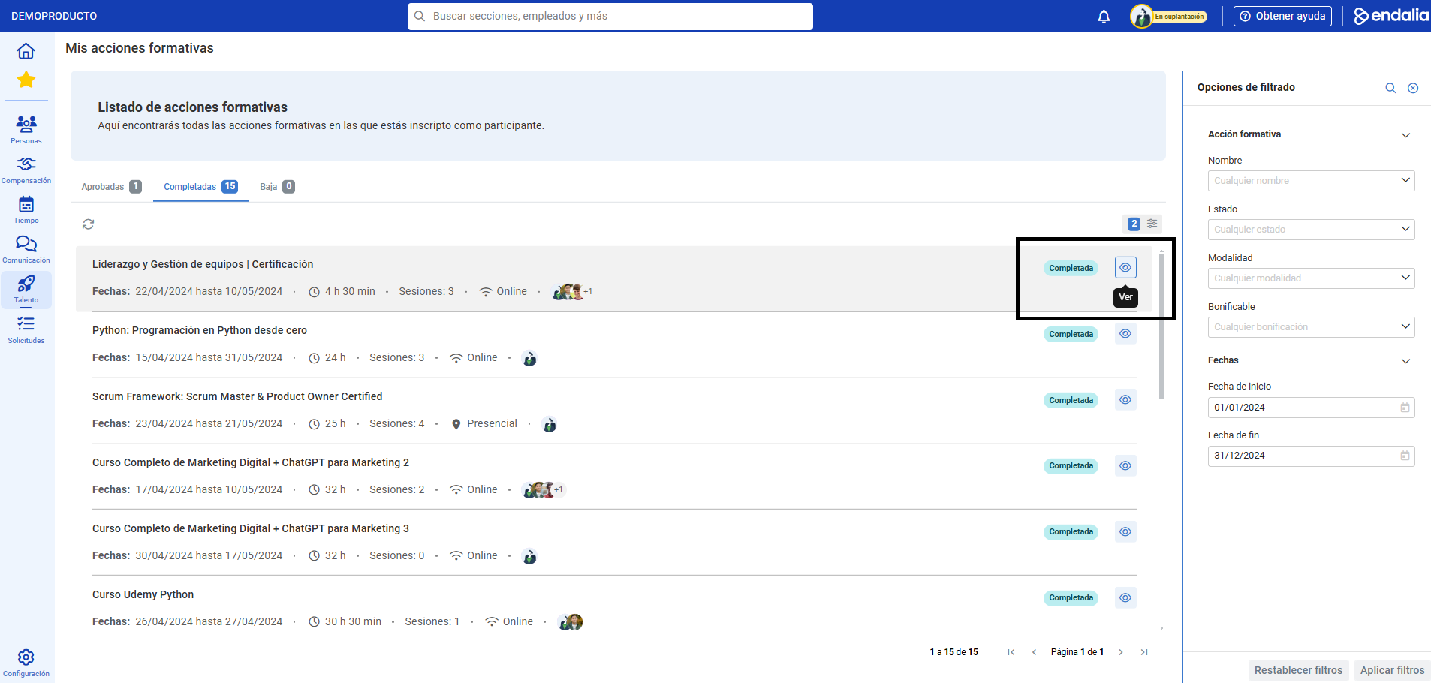The image size is (1431, 683).
Task: Open the Compensación section
Action: click(x=26, y=170)
